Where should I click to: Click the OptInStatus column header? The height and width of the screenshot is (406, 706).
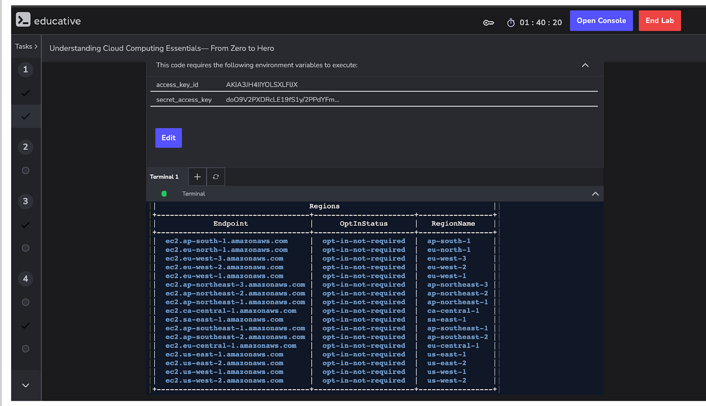click(364, 224)
